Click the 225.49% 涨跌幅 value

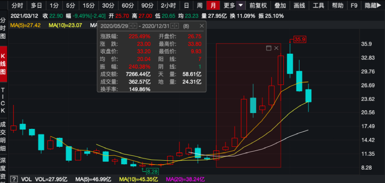(x=139, y=37)
